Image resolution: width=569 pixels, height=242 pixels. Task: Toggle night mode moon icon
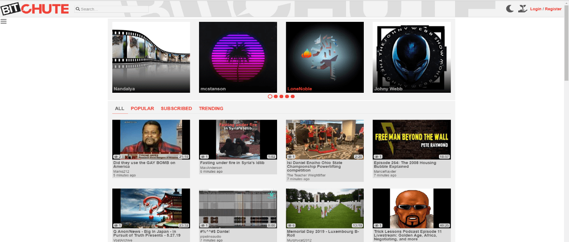pos(510,9)
